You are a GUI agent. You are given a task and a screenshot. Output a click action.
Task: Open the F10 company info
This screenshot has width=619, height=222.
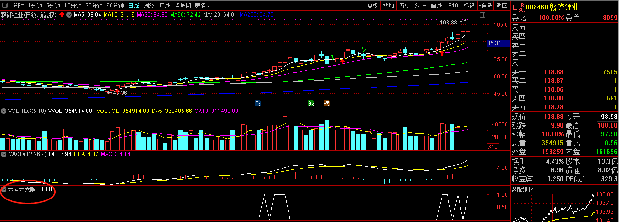[x=453, y=6]
